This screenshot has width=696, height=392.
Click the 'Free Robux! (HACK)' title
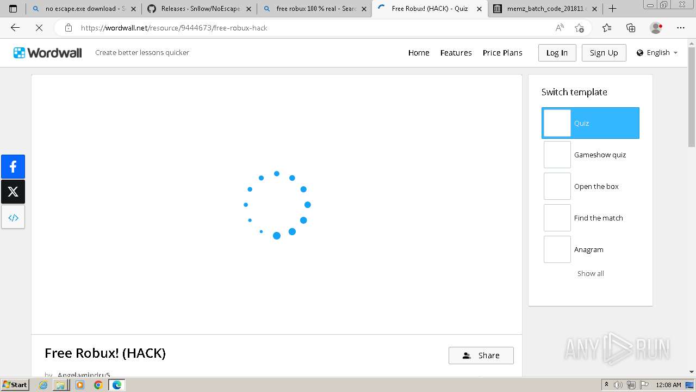[x=105, y=353]
